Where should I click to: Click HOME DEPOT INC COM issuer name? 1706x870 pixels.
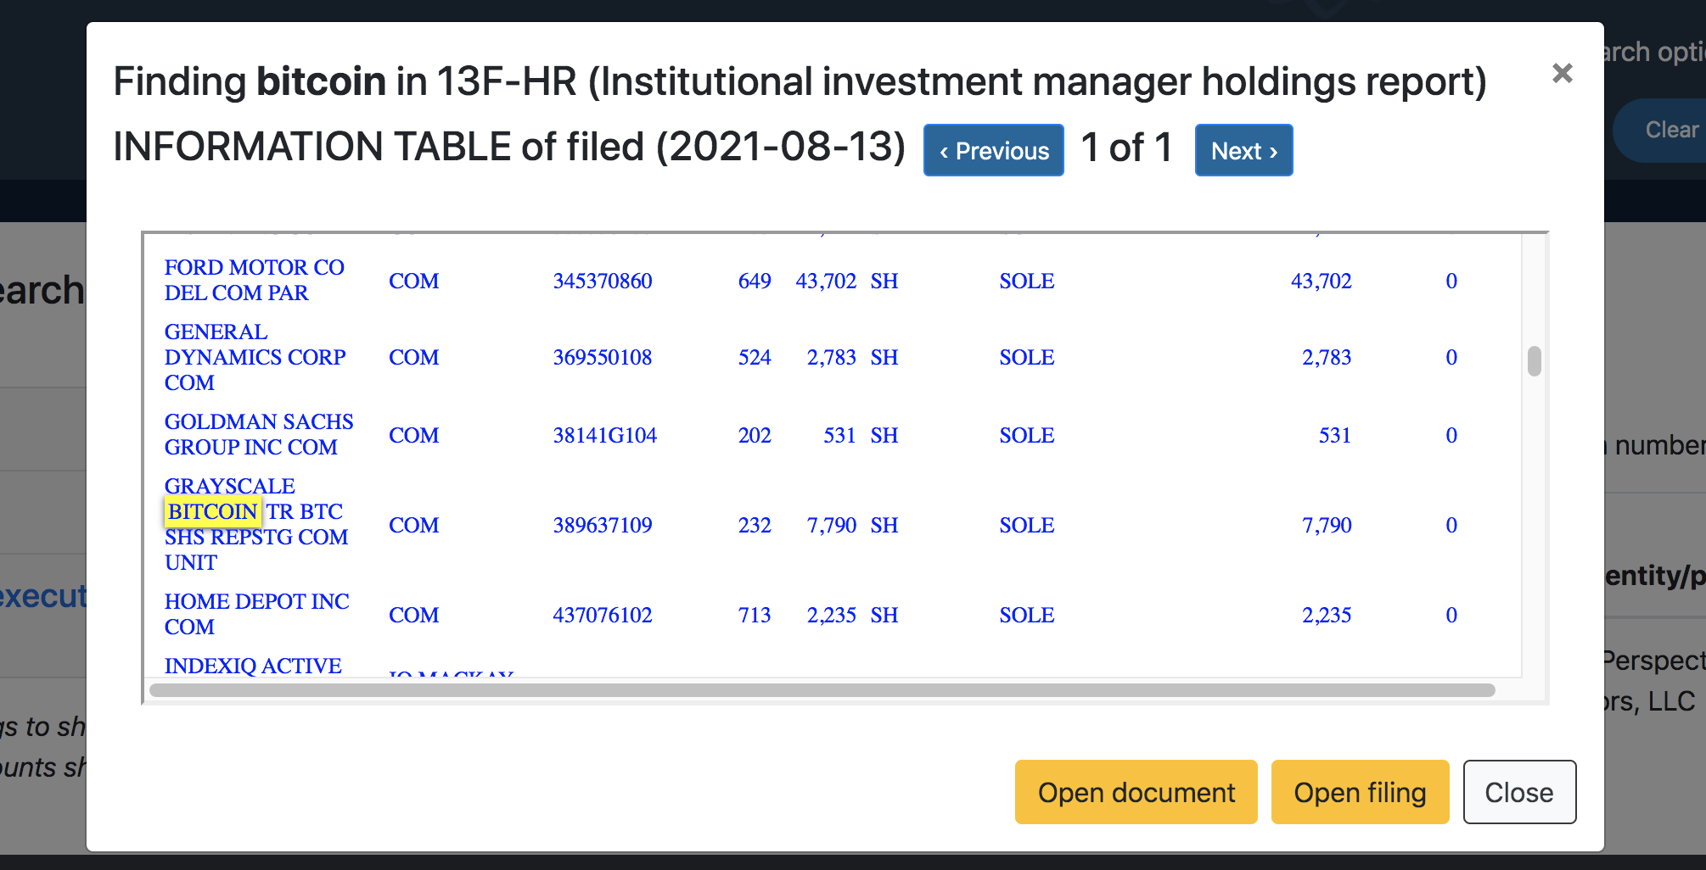click(x=256, y=614)
